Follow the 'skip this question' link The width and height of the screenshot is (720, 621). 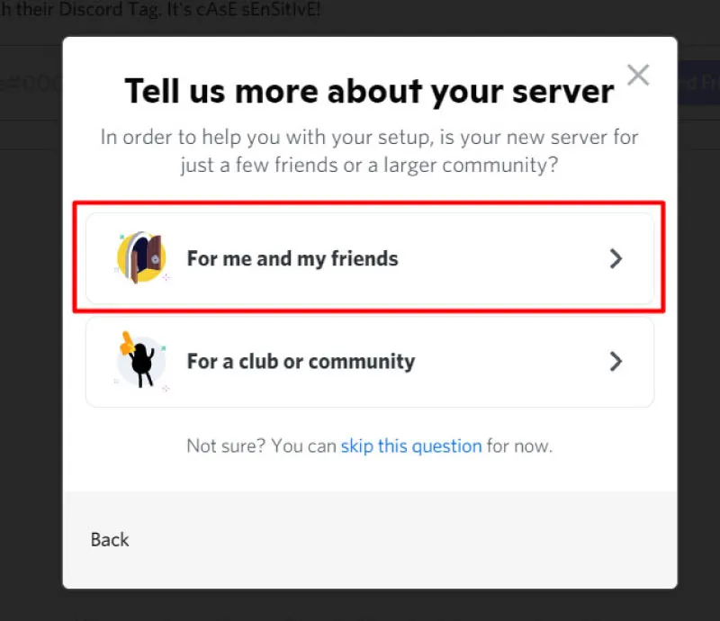[411, 446]
